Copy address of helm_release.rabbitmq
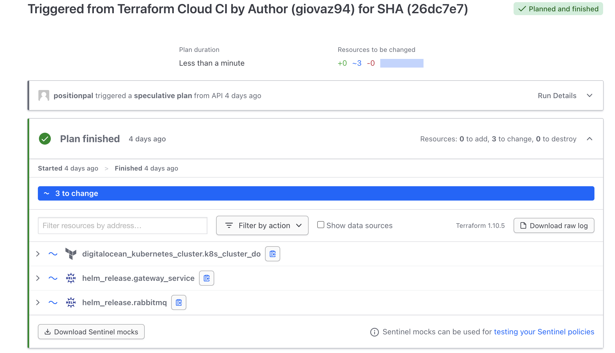 click(179, 302)
